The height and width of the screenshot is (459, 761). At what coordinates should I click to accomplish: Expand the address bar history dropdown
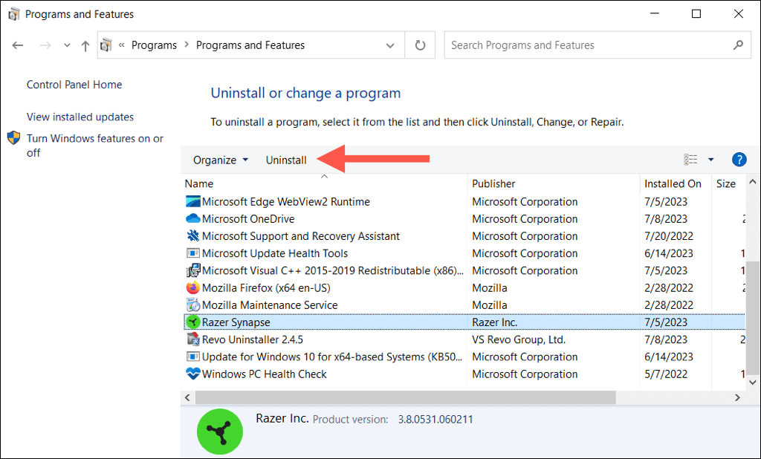click(x=390, y=45)
